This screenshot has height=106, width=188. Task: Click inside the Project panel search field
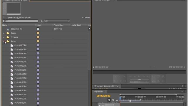click(21, 21)
